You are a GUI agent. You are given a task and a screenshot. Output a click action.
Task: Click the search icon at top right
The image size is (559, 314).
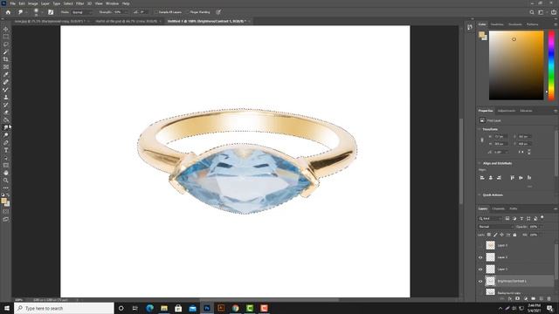(532, 12)
